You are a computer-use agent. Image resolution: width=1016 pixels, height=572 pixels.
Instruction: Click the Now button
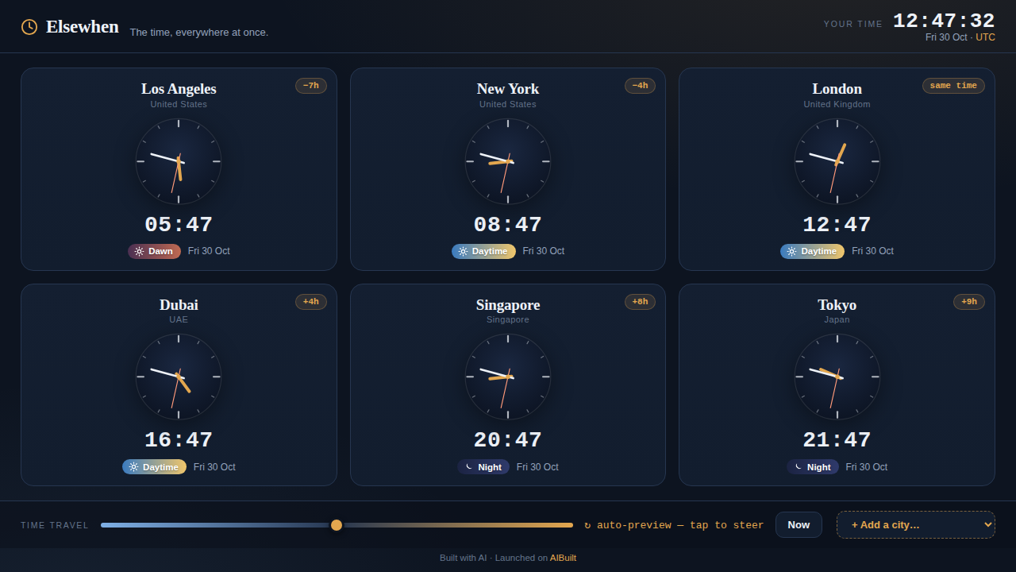click(799, 524)
